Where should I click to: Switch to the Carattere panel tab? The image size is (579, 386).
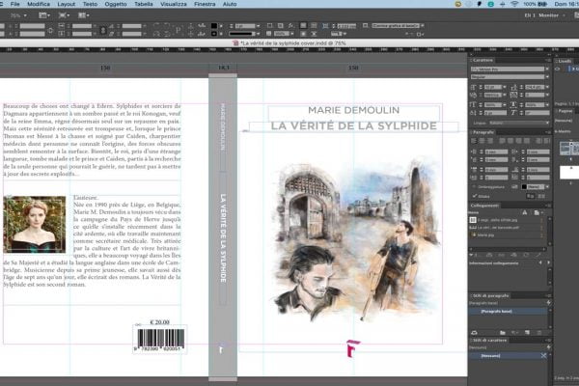[x=483, y=60]
